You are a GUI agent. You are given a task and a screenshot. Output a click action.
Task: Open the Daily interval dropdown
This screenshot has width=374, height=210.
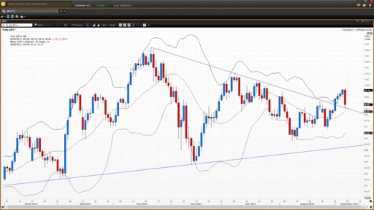104,25
